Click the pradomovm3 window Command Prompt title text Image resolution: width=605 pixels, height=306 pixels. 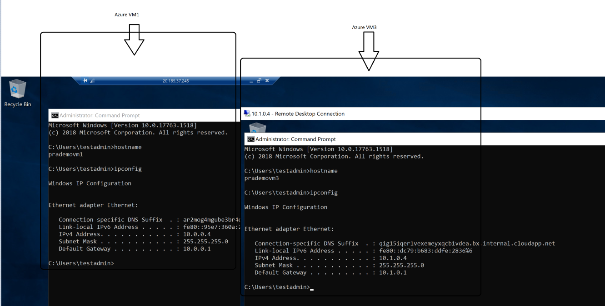pyautogui.click(x=295, y=139)
